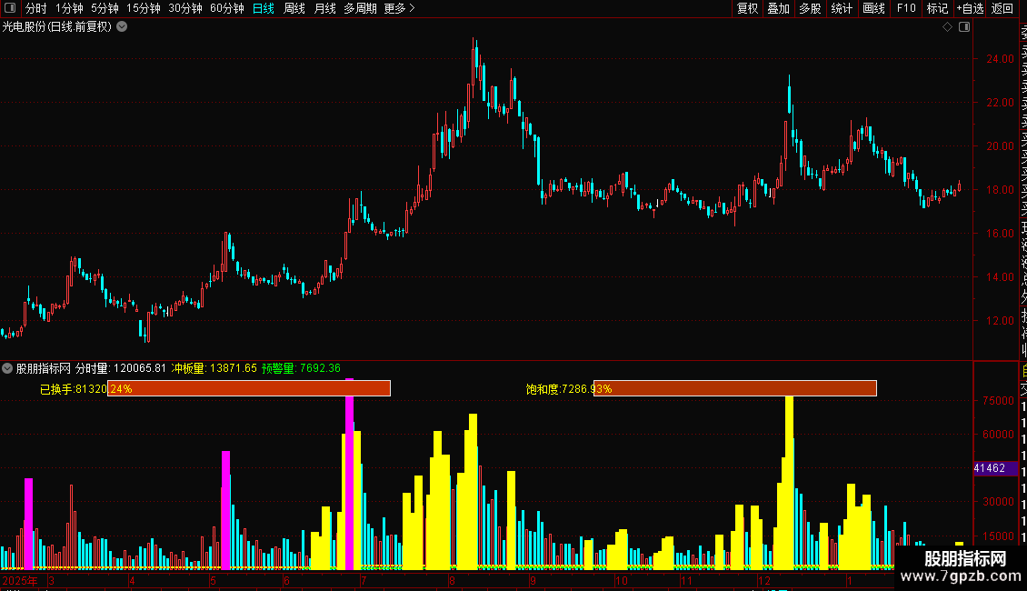Select the 5分钟 period tab

[105, 8]
